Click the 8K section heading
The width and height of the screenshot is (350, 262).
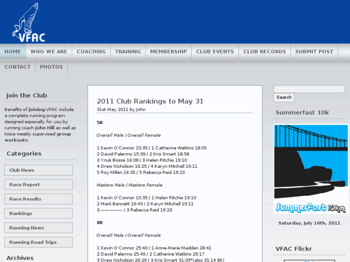click(x=100, y=223)
